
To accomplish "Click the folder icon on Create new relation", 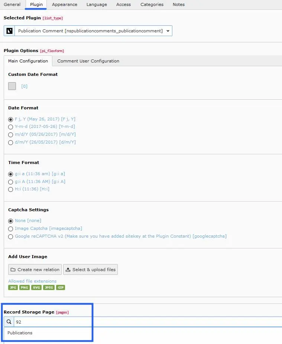I will [x=13, y=269].
